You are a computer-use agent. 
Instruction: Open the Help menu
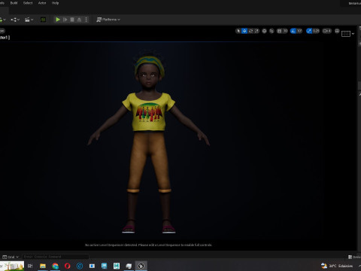coord(55,3)
